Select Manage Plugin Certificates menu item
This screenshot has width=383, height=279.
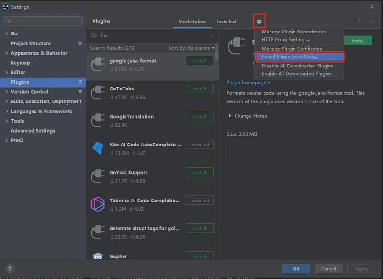pyautogui.click(x=299, y=49)
